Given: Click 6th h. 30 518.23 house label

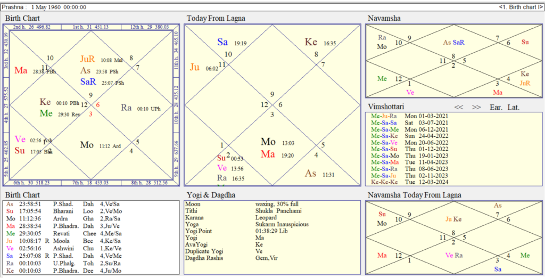Looking at the screenshot, I should pyautogui.click(x=31, y=183).
